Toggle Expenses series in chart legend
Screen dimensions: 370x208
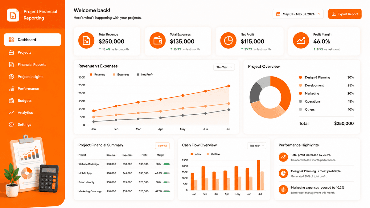pyautogui.click(x=121, y=75)
